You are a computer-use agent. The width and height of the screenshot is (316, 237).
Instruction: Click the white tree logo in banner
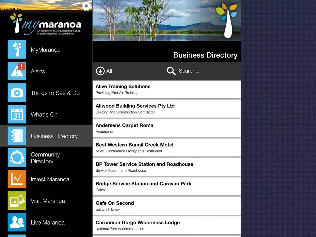pyautogui.click(x=227, y=21)
